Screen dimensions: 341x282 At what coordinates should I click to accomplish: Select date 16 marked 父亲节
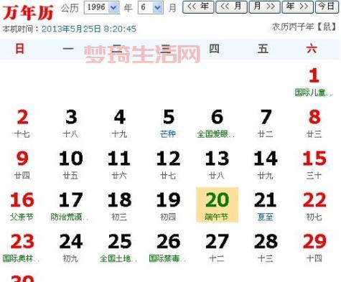[x=22, y=206]
